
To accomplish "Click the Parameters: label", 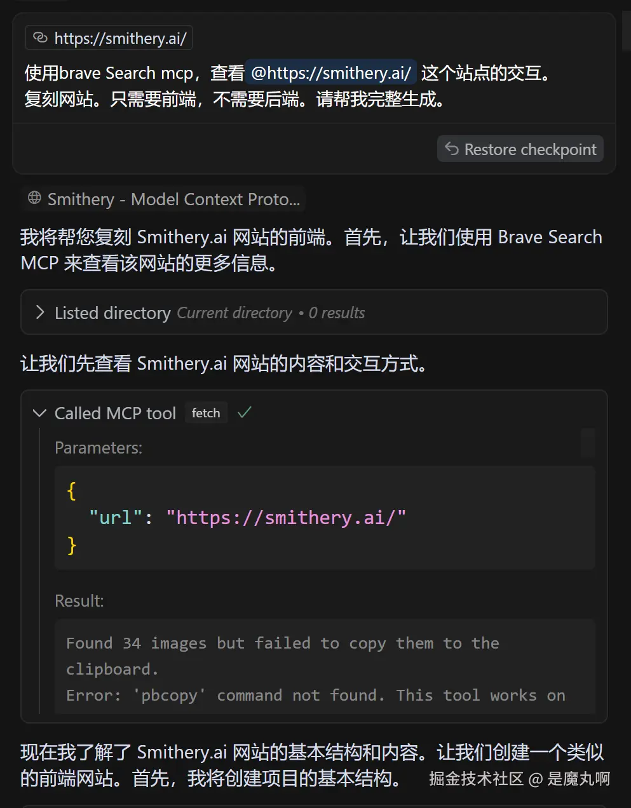I will tap(98, 448).
